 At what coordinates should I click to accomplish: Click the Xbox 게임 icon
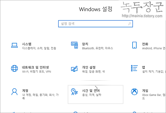pyautogui.click(x=134, y=92)
